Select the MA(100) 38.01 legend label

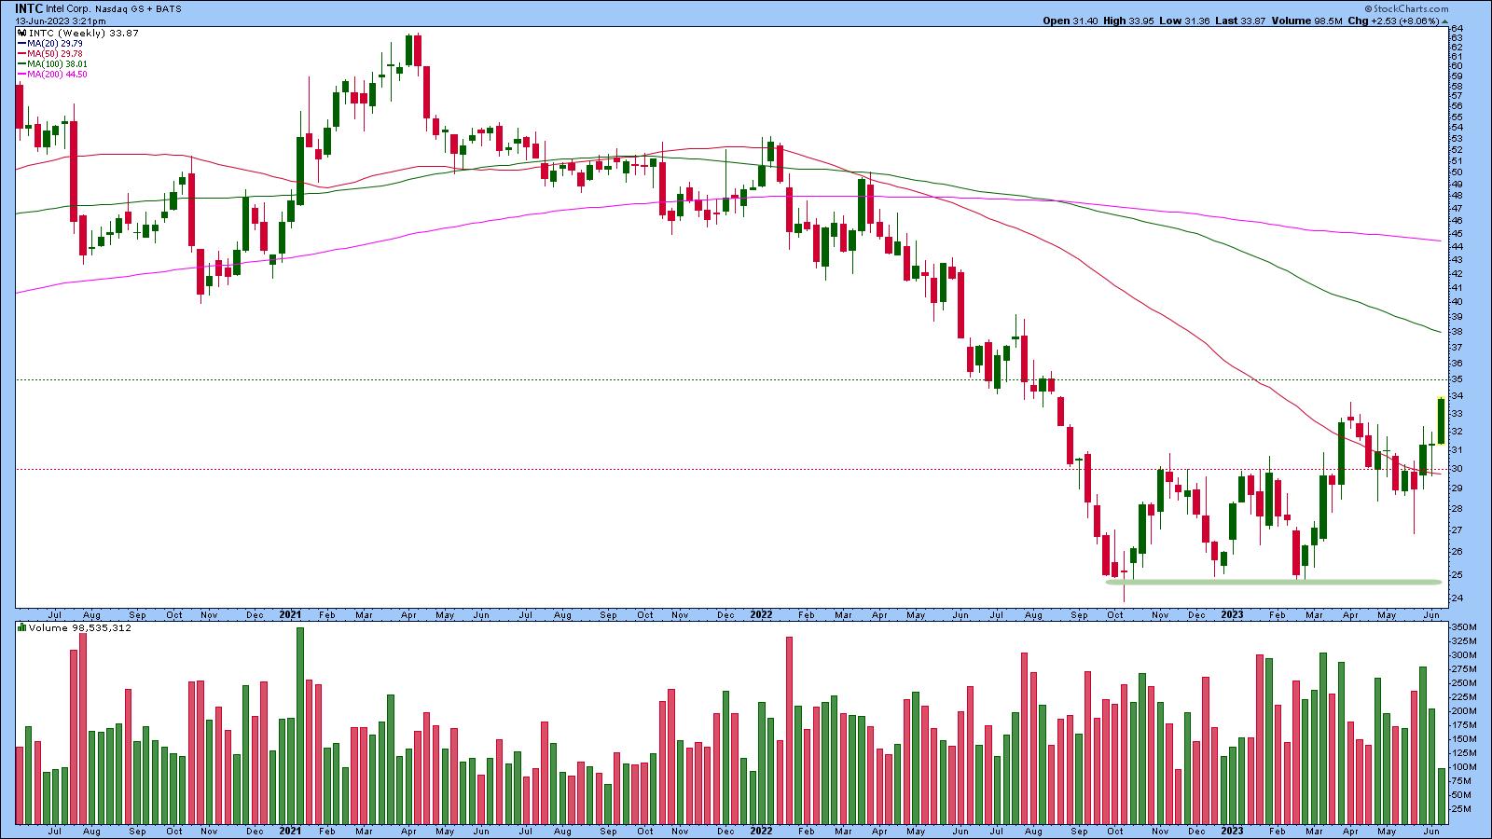click(x=58, y=63)
